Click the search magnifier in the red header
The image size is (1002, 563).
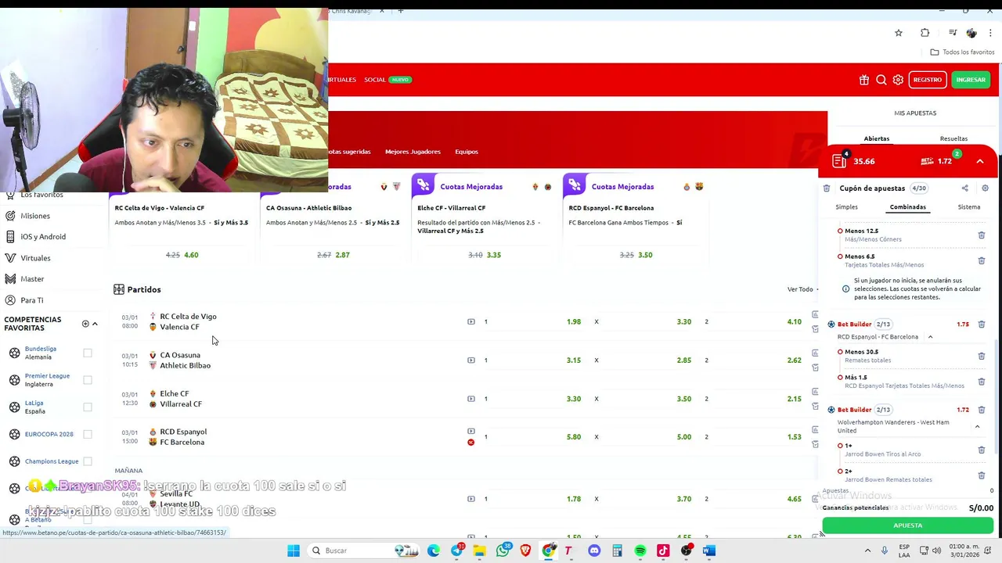pyautogui.click(x=881, y=80)
